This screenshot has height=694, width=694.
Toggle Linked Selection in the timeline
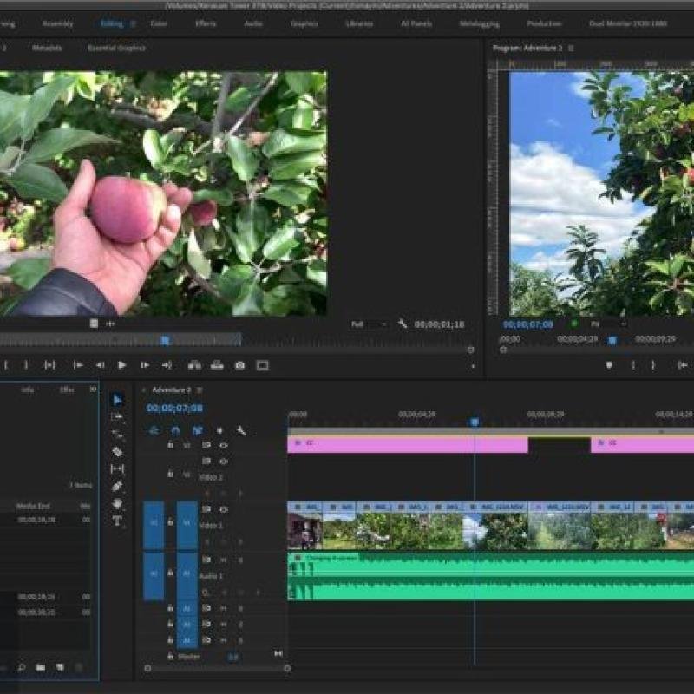click(198, 430)
